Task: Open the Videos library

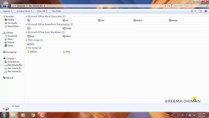Action: tap(9, 46)
